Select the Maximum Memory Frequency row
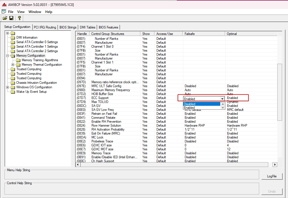Screen dimensions: 288x198 click(176, 90)
